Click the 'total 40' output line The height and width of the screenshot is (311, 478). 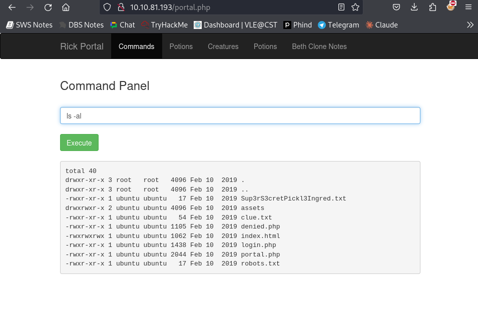point(81,171)
